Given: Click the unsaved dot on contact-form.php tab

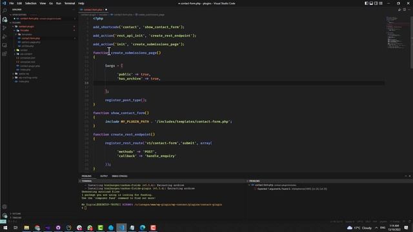Looking at the screenshot, I should (106, 10).
